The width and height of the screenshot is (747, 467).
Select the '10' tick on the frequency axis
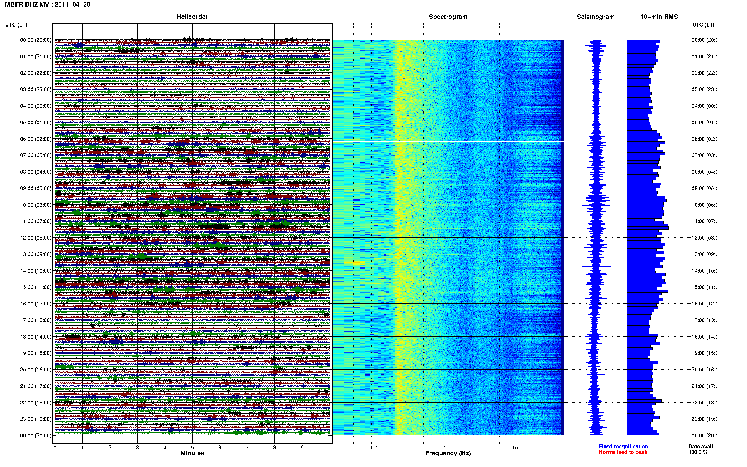tap(515, 448)
